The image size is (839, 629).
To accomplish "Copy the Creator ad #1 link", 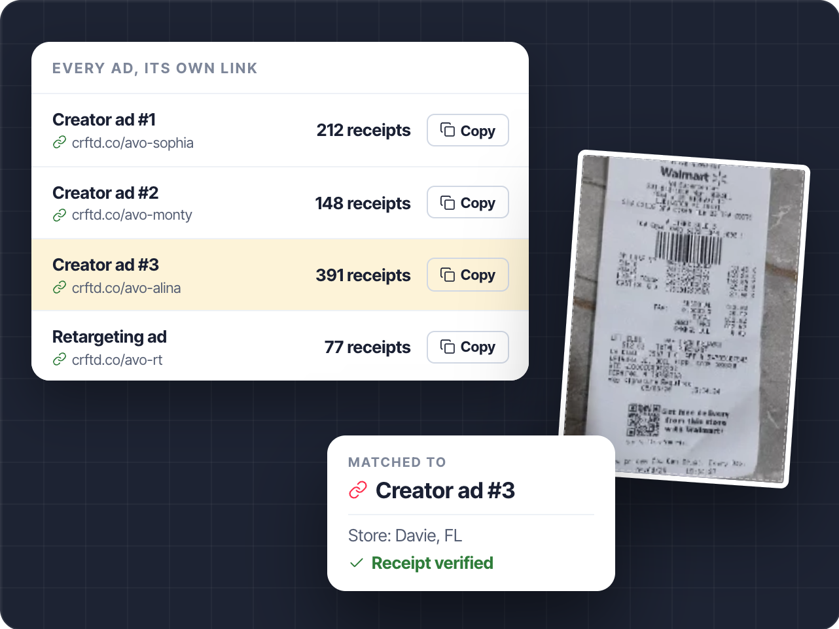I will click(x=468, y=130).
